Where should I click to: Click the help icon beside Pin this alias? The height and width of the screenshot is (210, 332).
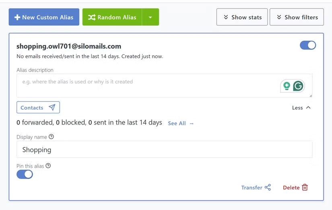tap(48, 166)
